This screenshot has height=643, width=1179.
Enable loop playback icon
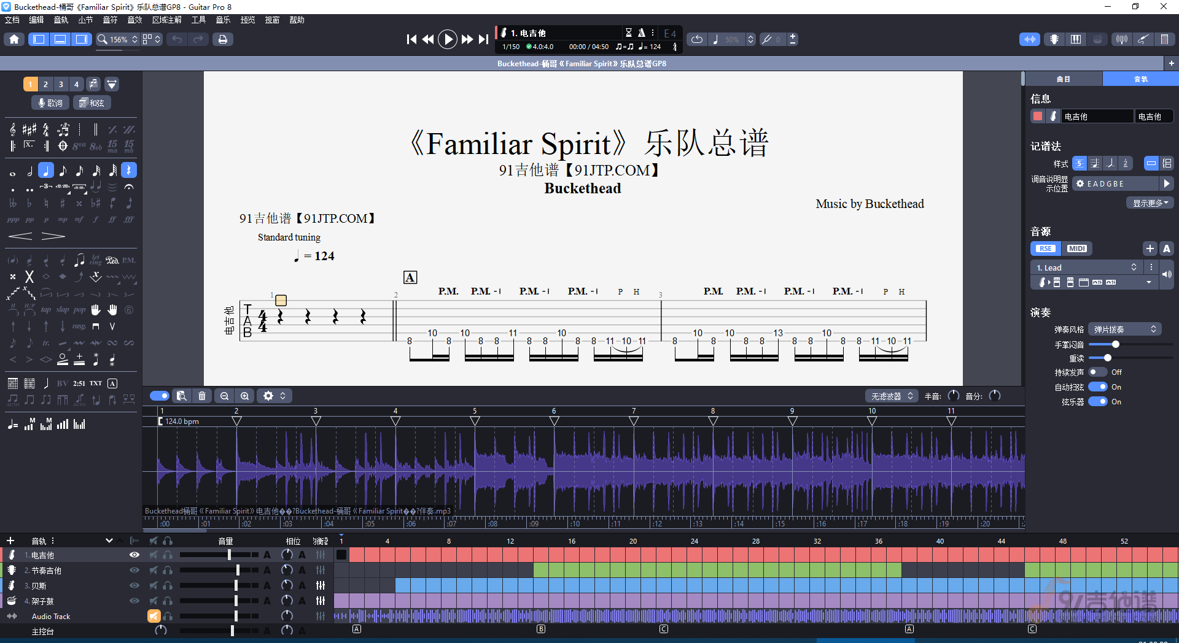pyautogui.click(x=697, y=39)
